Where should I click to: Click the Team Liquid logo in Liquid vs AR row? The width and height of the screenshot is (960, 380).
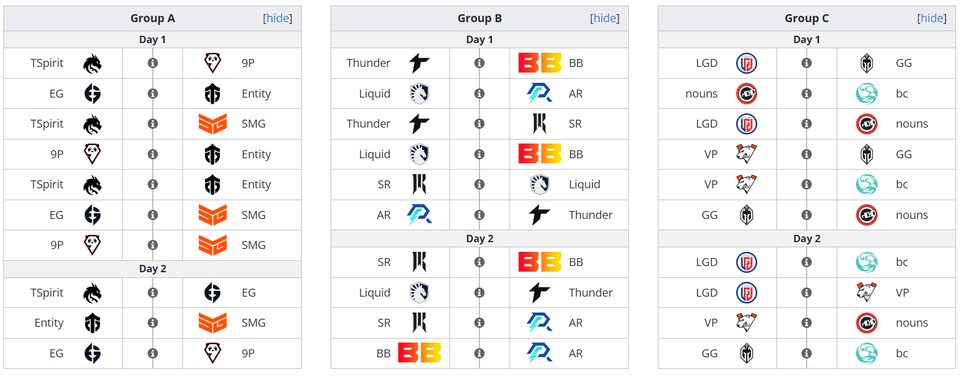[x=419, y=94]
